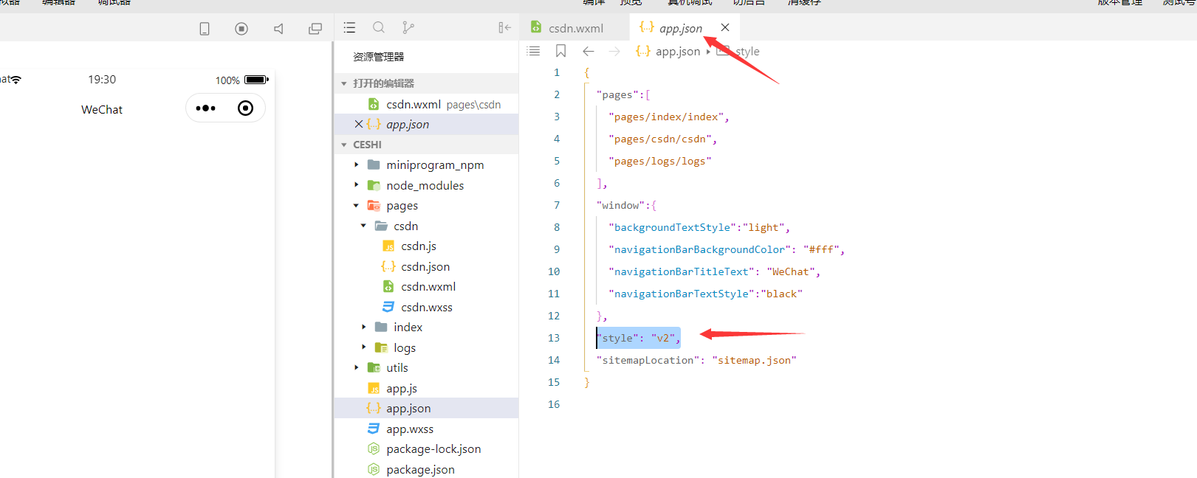Click the record button icon in simulator toolbar
The width and height of the screenshot is (1197, 478).
coord(241,29)
